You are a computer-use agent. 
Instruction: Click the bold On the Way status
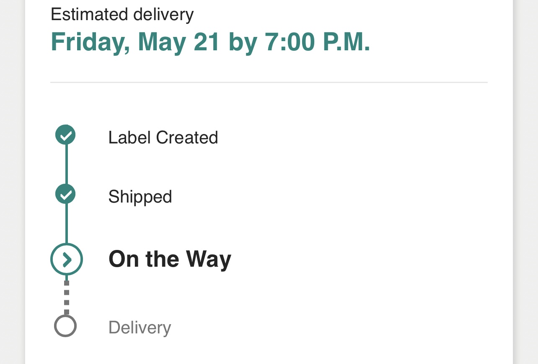(170, 259)
